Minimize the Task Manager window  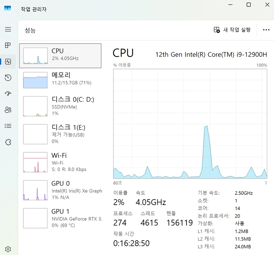click(x=230, y=5)
